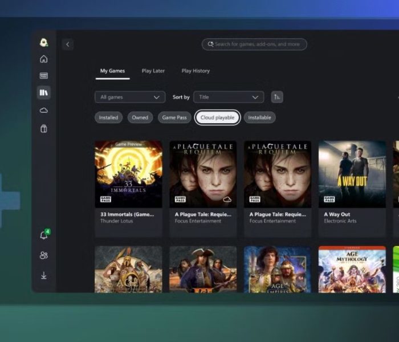Image resolution: width=399 pixels, height=342 pixels.
Task: Open the pirate-themed Age of Empires III cover
Action: 203,269
